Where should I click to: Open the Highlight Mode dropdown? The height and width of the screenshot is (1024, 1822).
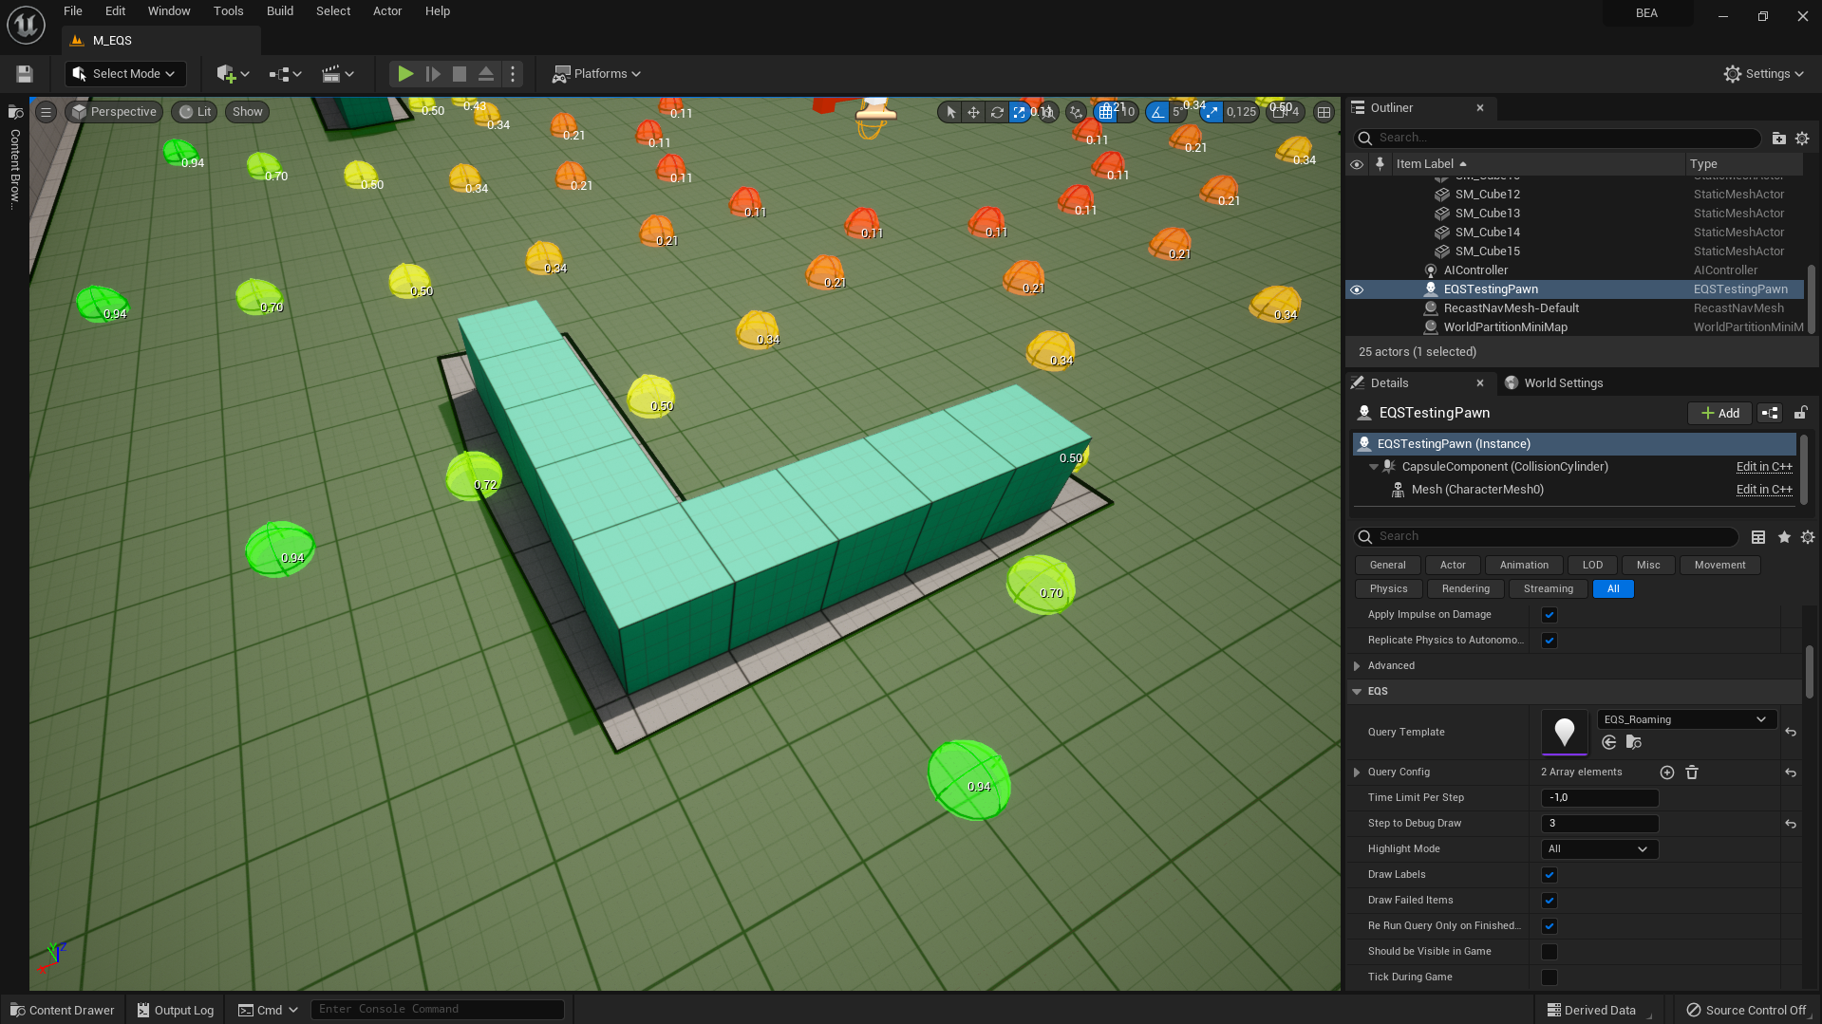1599,849
